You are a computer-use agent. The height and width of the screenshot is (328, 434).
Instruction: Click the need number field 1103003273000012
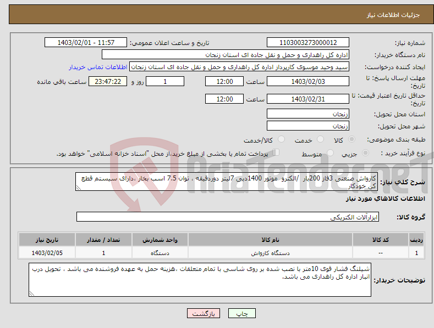coord(308,43)
